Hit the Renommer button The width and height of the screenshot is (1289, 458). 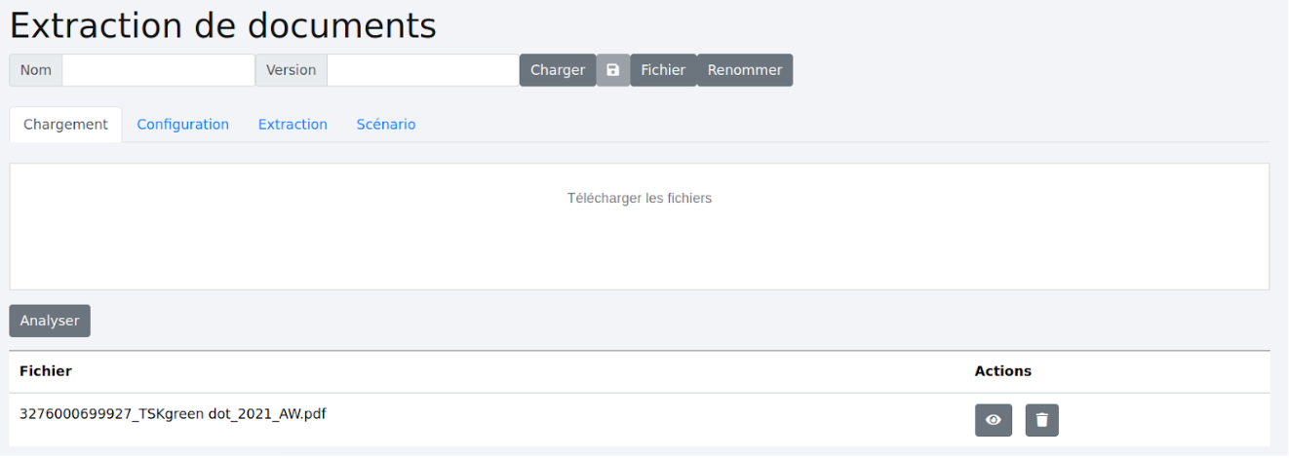(x=745, y=70)
